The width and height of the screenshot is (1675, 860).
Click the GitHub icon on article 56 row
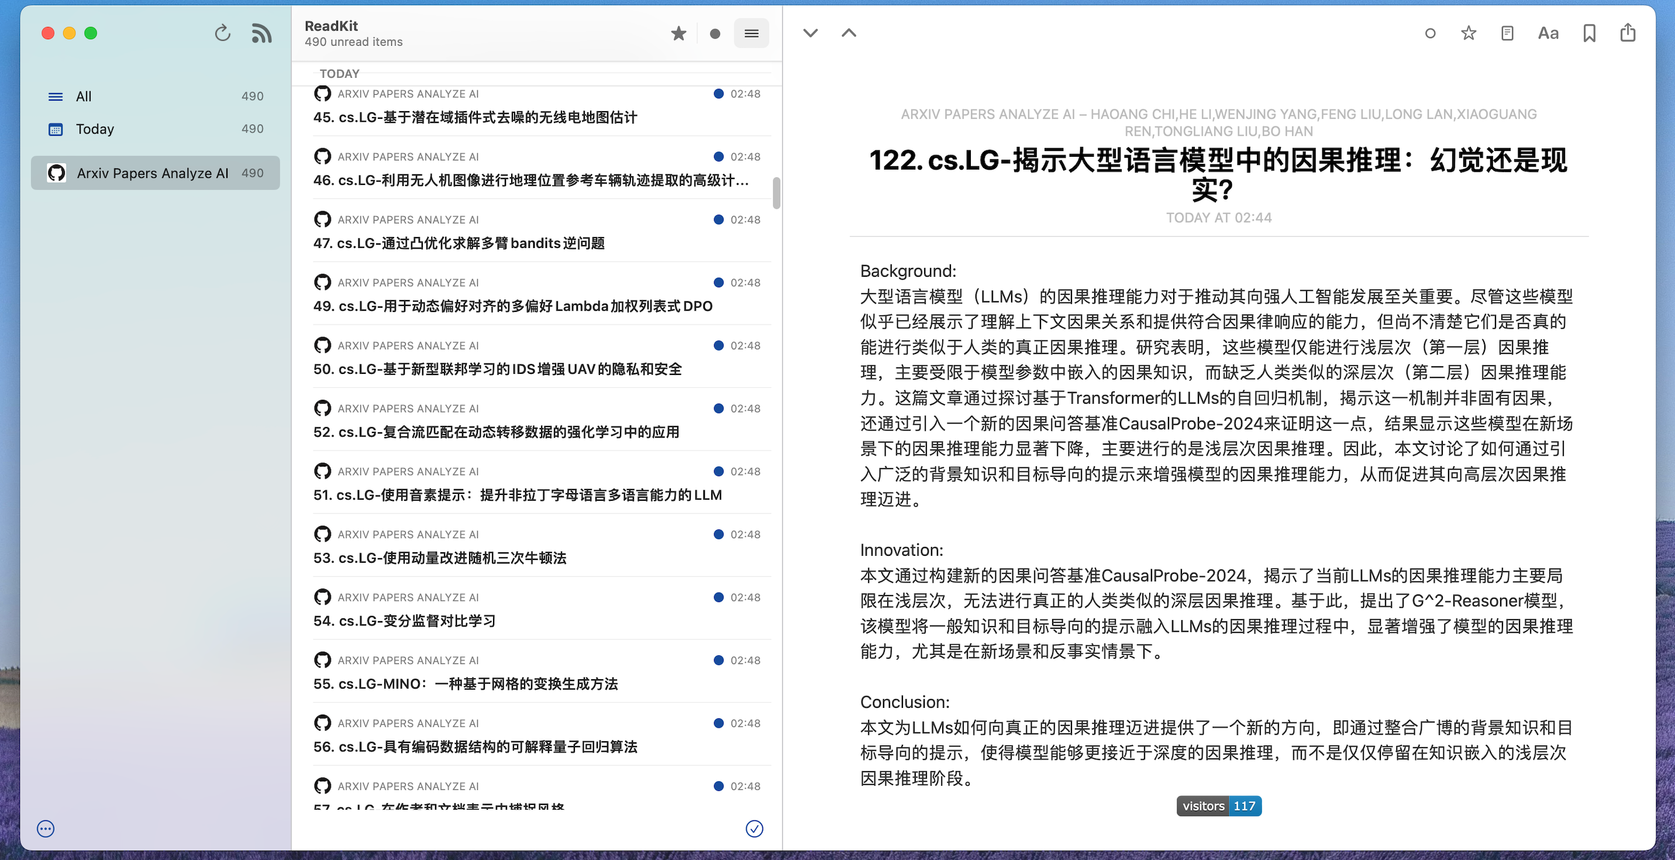322,723
